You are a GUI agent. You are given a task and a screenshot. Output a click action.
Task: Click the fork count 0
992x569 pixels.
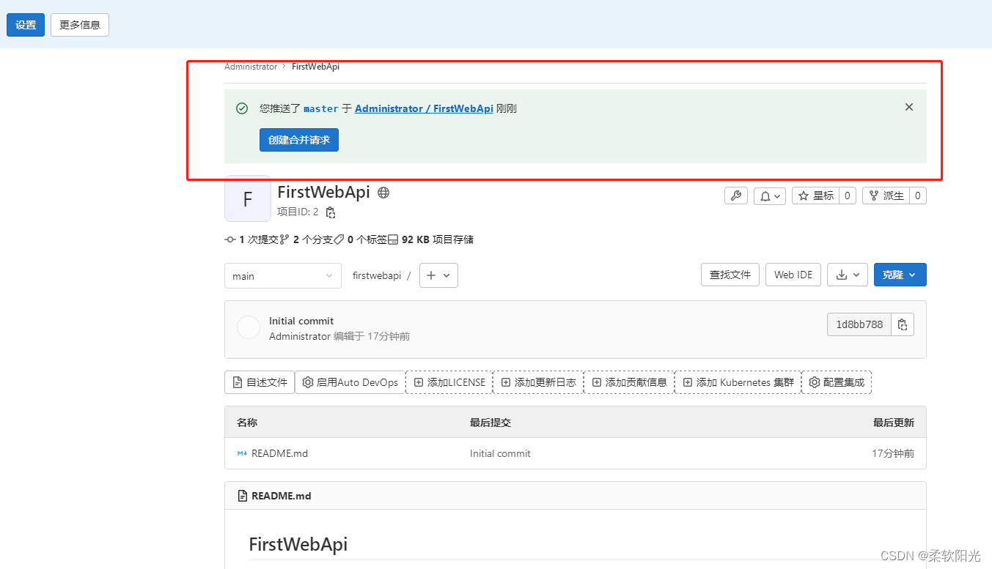pos(918,196)
